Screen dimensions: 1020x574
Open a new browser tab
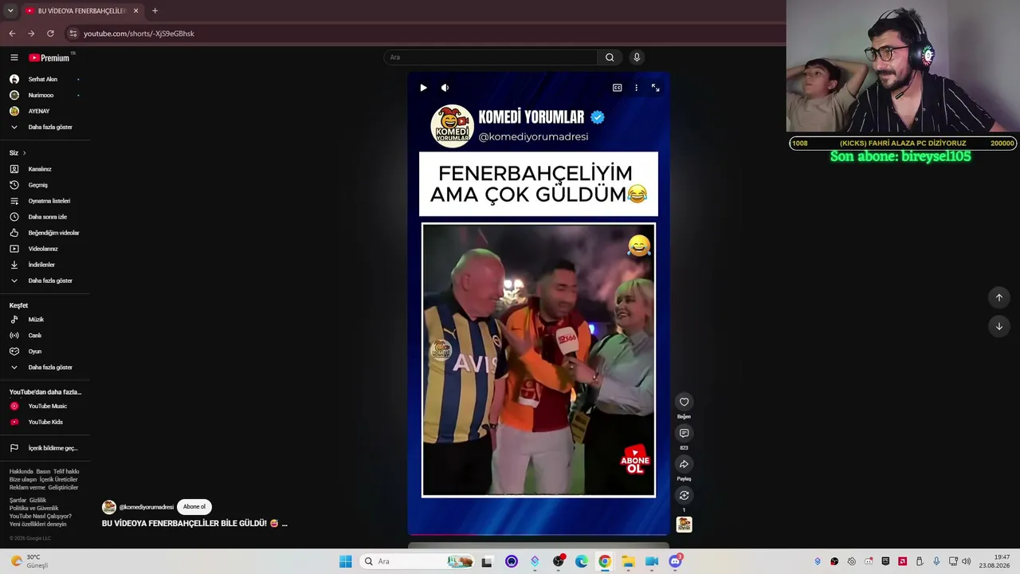[155, 10]
